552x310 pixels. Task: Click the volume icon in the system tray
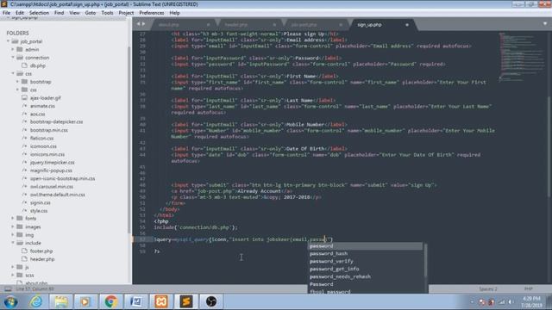tap(511, 302)
